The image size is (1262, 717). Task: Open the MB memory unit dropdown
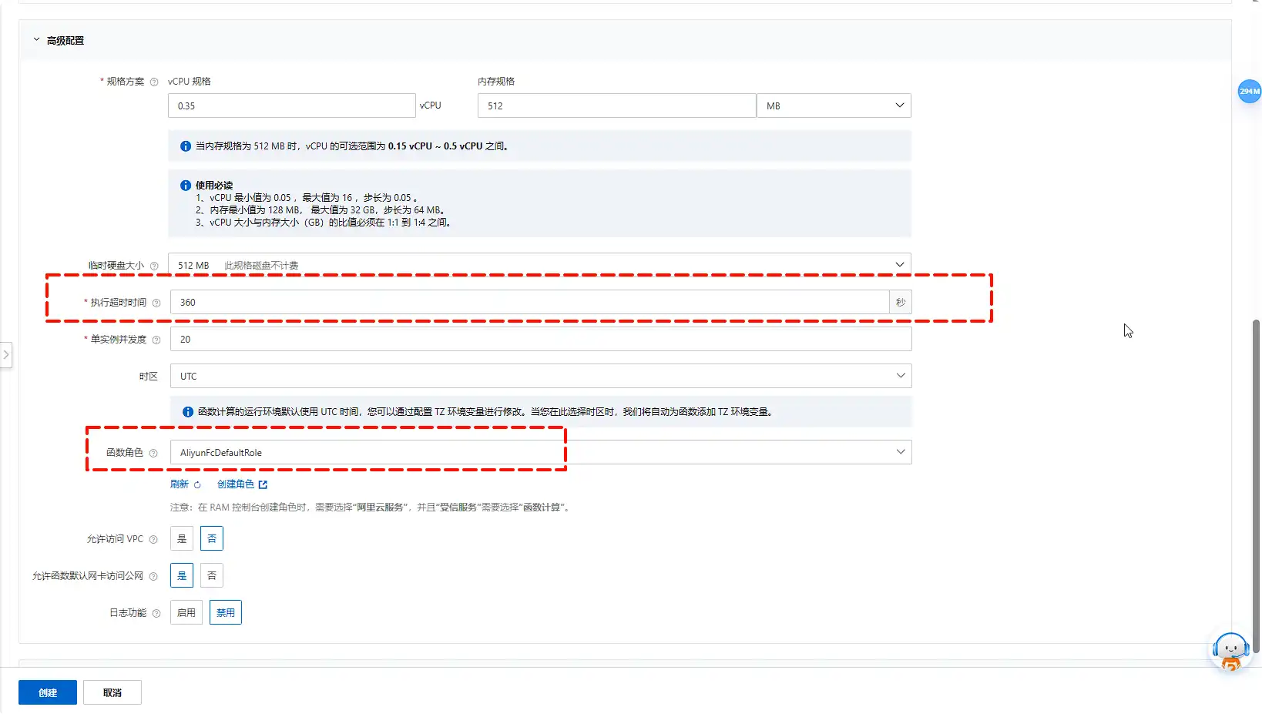pos(834,106)
